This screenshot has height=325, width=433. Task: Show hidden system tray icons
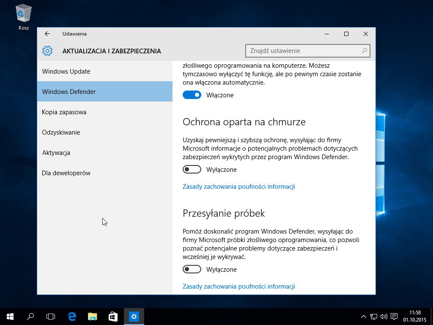pos(364,317)
